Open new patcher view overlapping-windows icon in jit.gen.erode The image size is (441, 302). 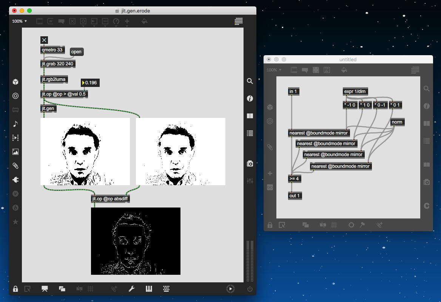(62, 289)
